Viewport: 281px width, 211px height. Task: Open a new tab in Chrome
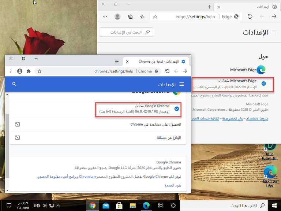pos(117,62)
